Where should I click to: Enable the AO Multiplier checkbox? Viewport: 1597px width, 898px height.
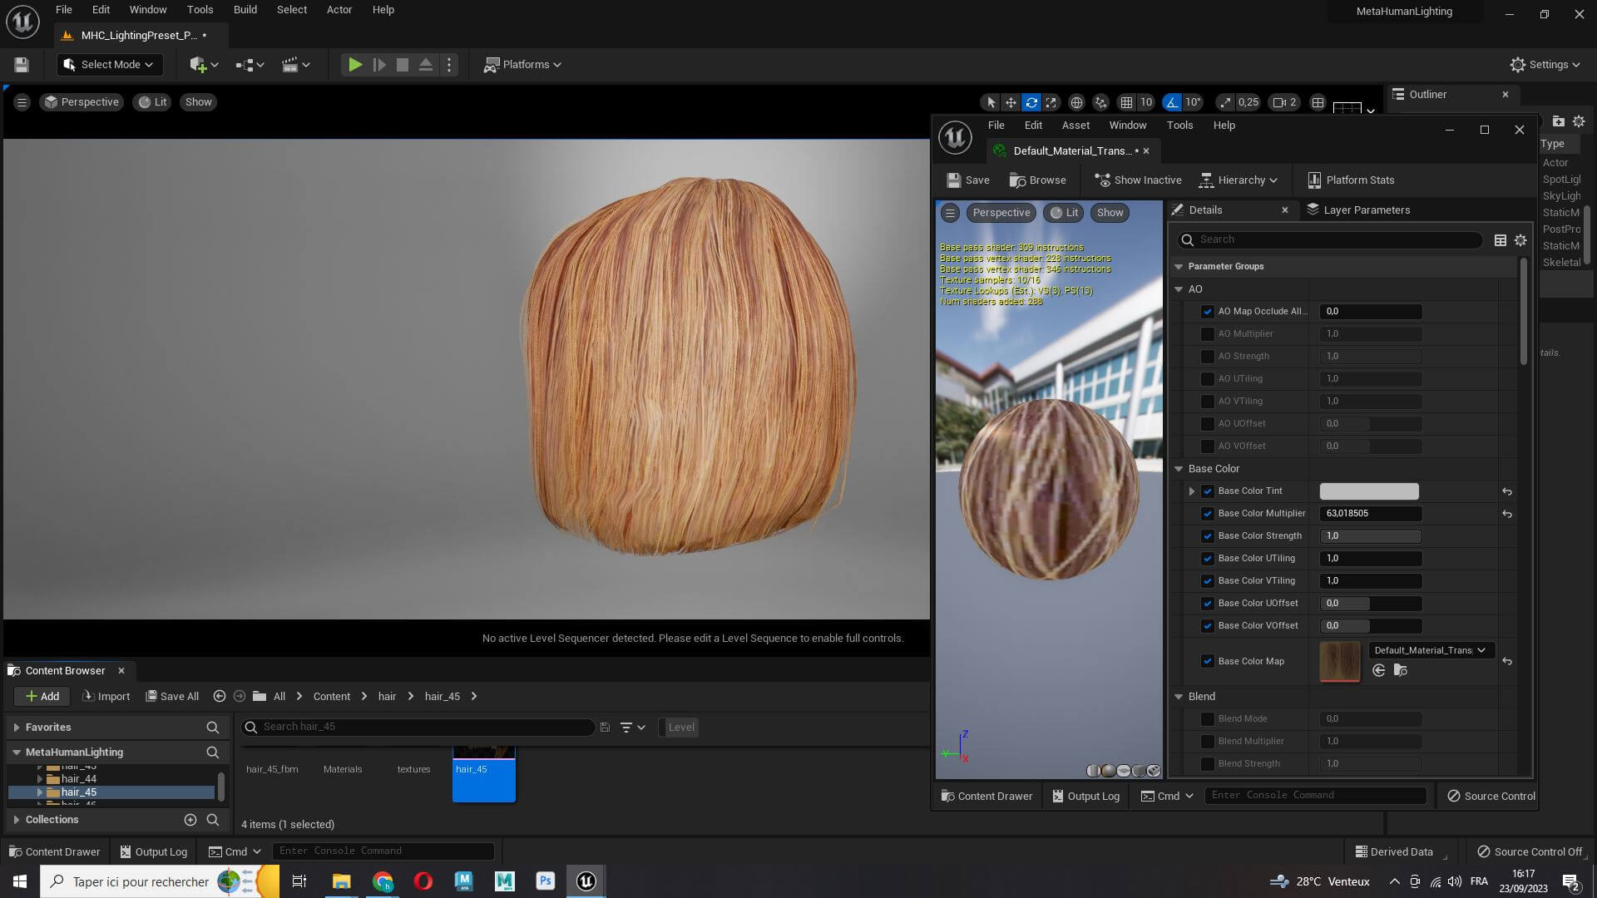[1207, 333]
